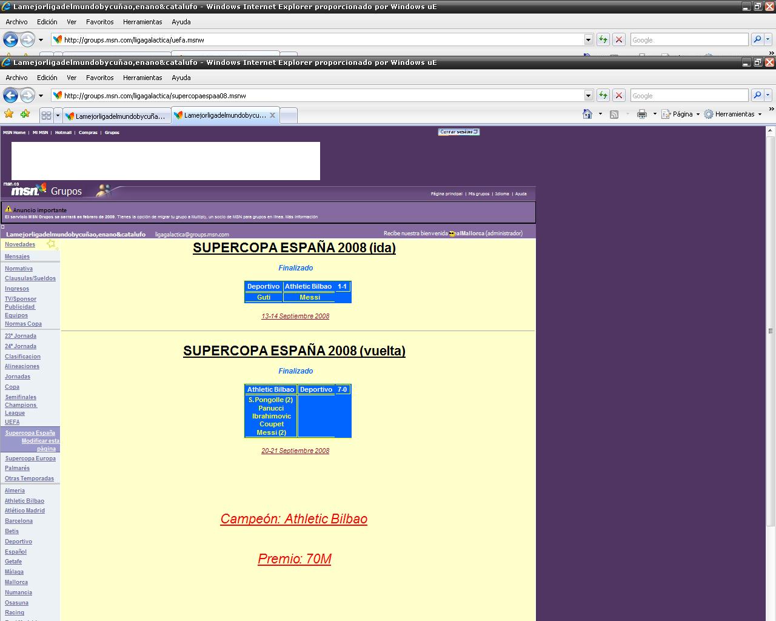The height and width of the screenshot is (621, 776).
Task: Open the Mallorca team link in the sidebar
Action: (16, 582)
